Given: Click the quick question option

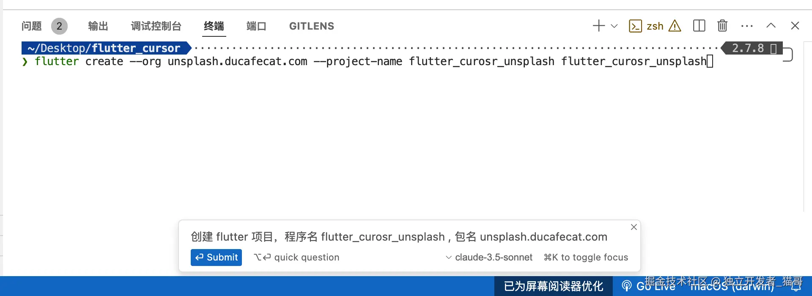Looking at the screenshot, I should pos(296,258).
